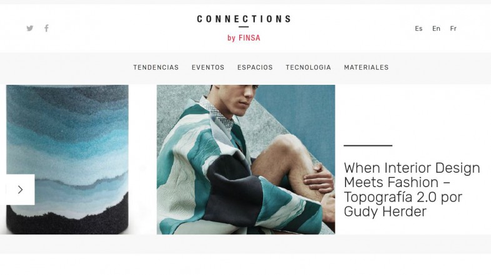The height and width of the screenshot is (275, 491).
Task: Switch language to Fr
Action: pos(453,29)
